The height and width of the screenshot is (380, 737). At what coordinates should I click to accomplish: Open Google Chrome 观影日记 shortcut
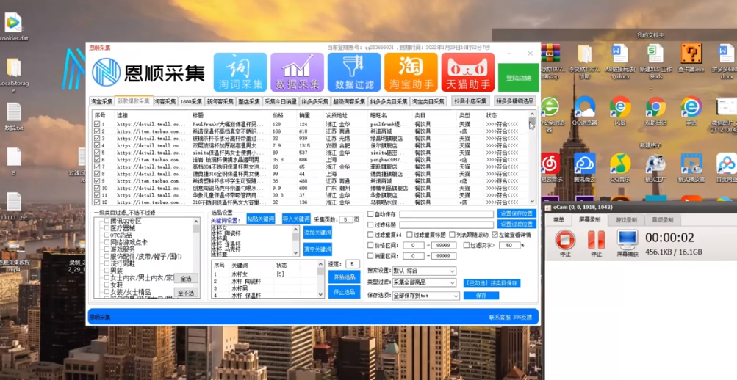click(655, 112)
